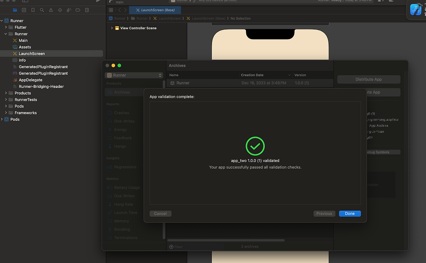This screenshot has height=263, width=426.
Task: Expand the Frameworks folder
Action: (6, 113)
